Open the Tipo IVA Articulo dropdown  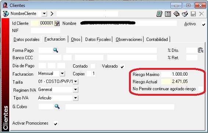pyautogui.click(x=75, y=98)
